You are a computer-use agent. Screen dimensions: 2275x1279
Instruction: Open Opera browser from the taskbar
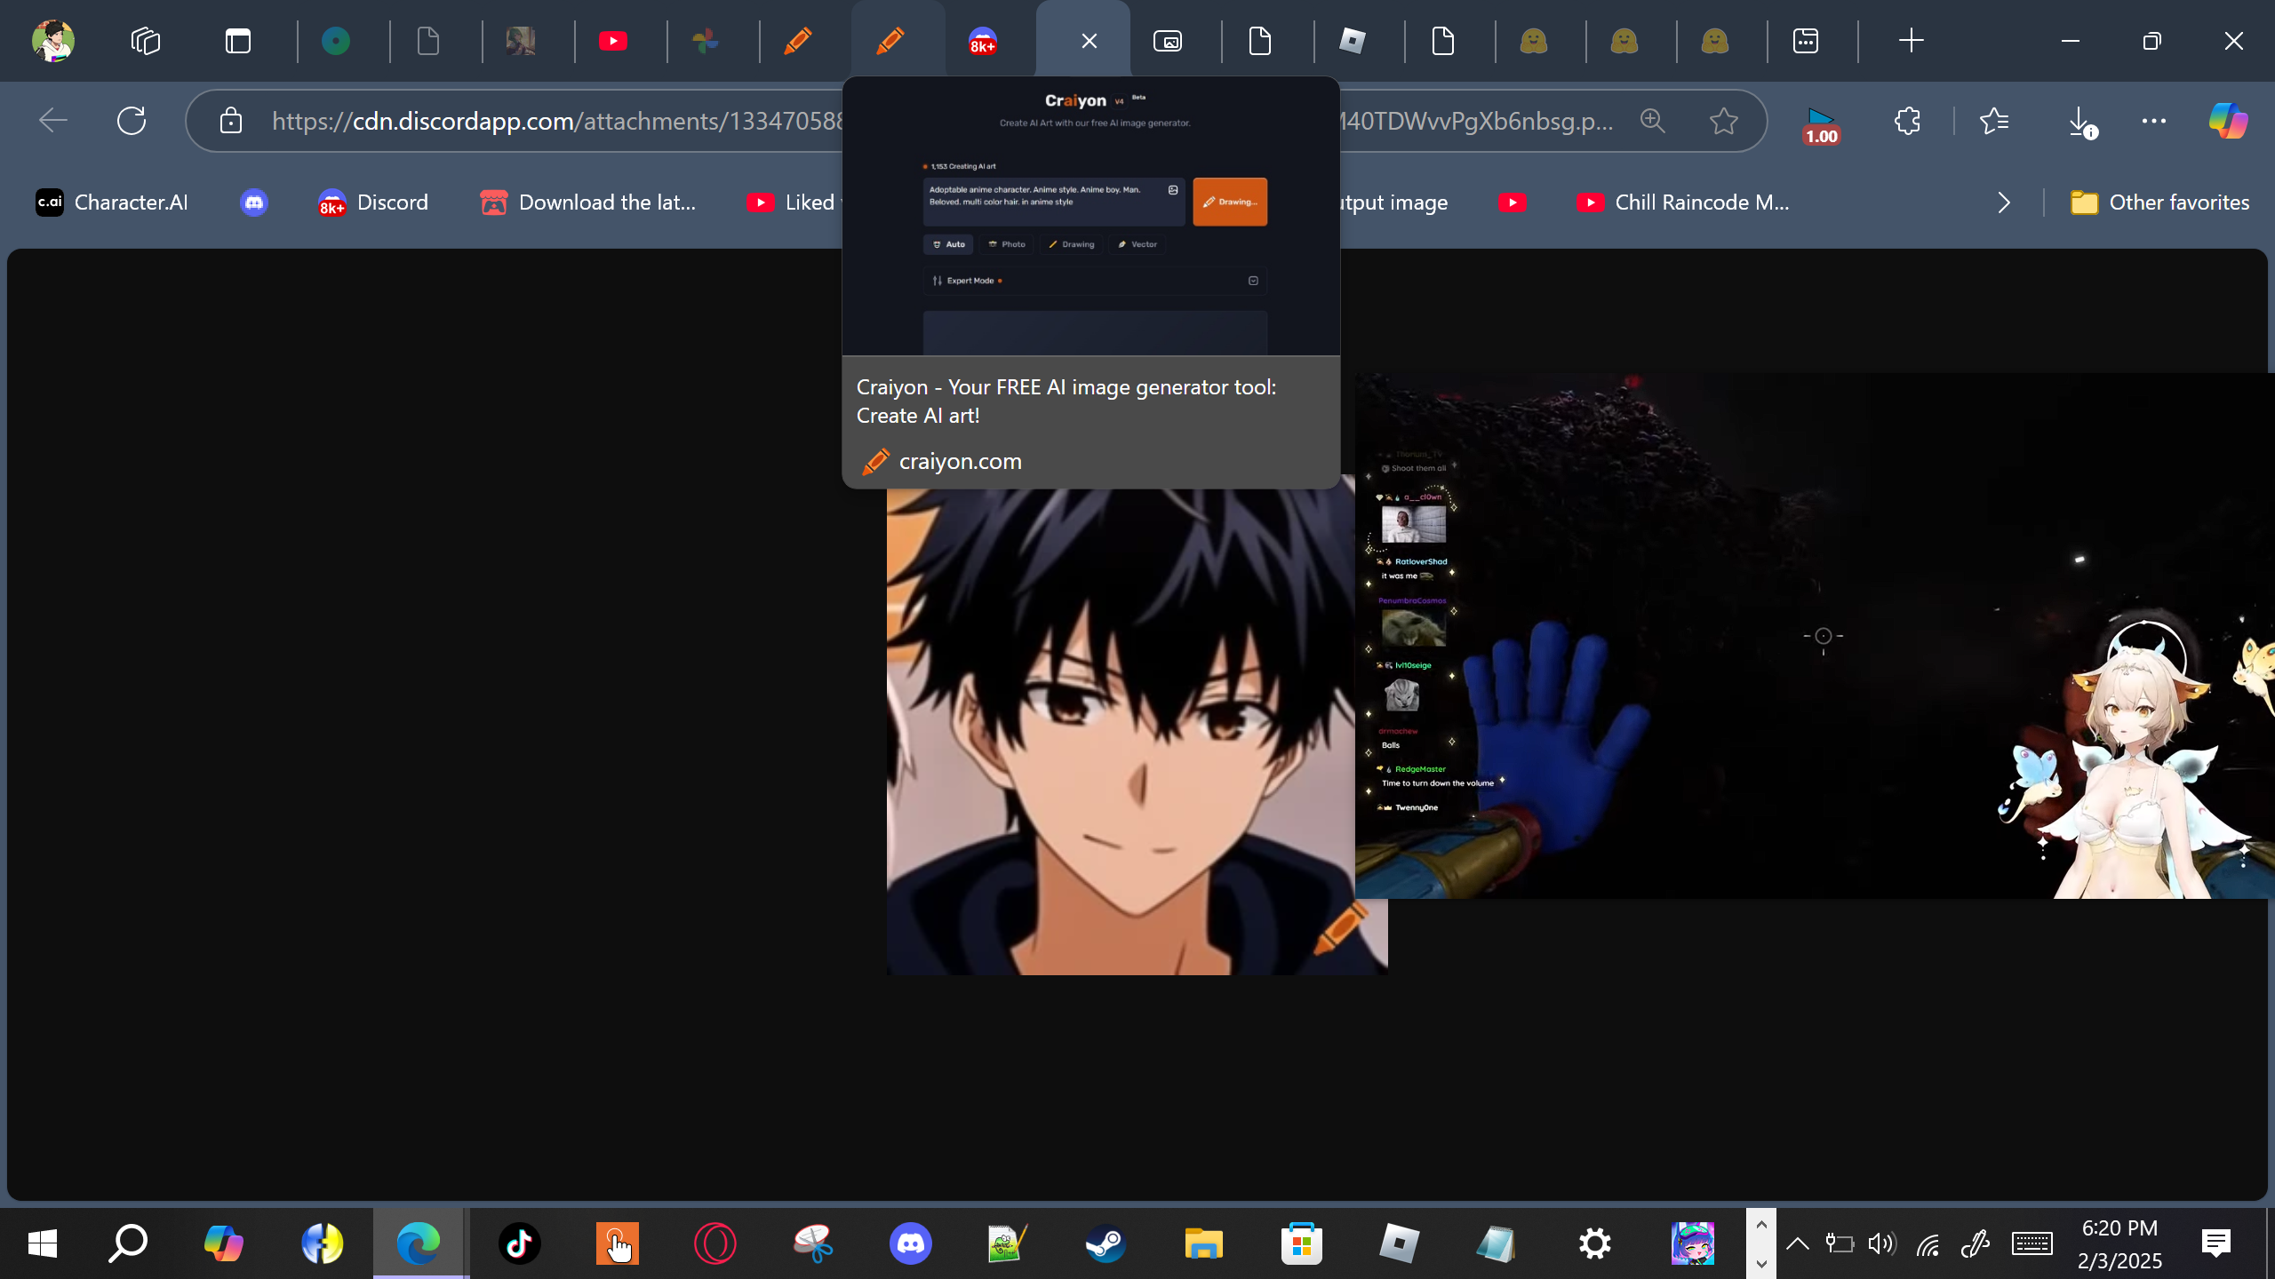tap(714, 1243)
